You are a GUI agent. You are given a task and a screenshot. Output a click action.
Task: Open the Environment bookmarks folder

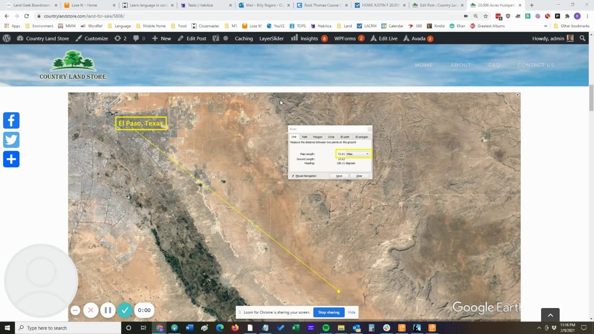point(39,26)
